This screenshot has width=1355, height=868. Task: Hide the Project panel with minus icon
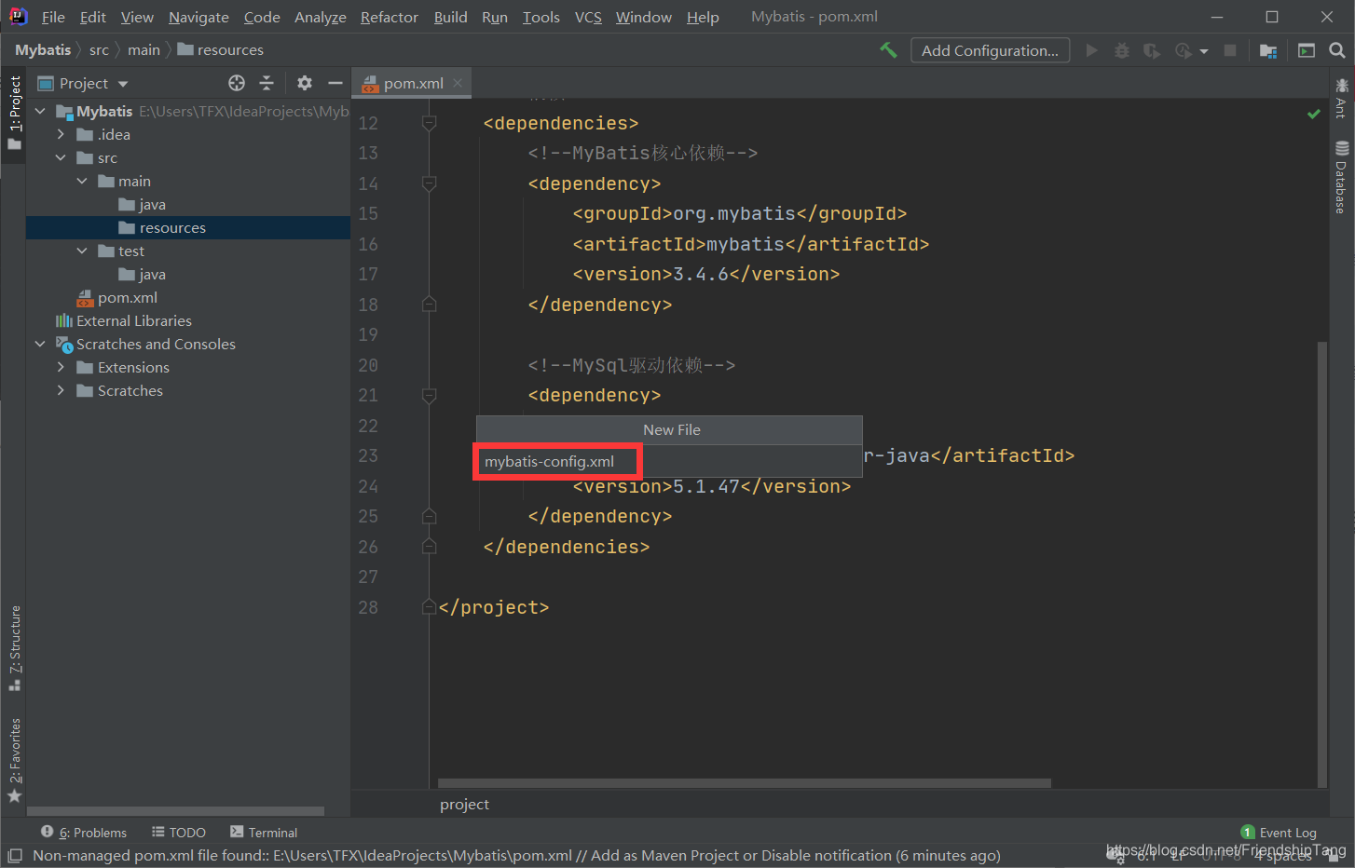[x=335, y=83]
